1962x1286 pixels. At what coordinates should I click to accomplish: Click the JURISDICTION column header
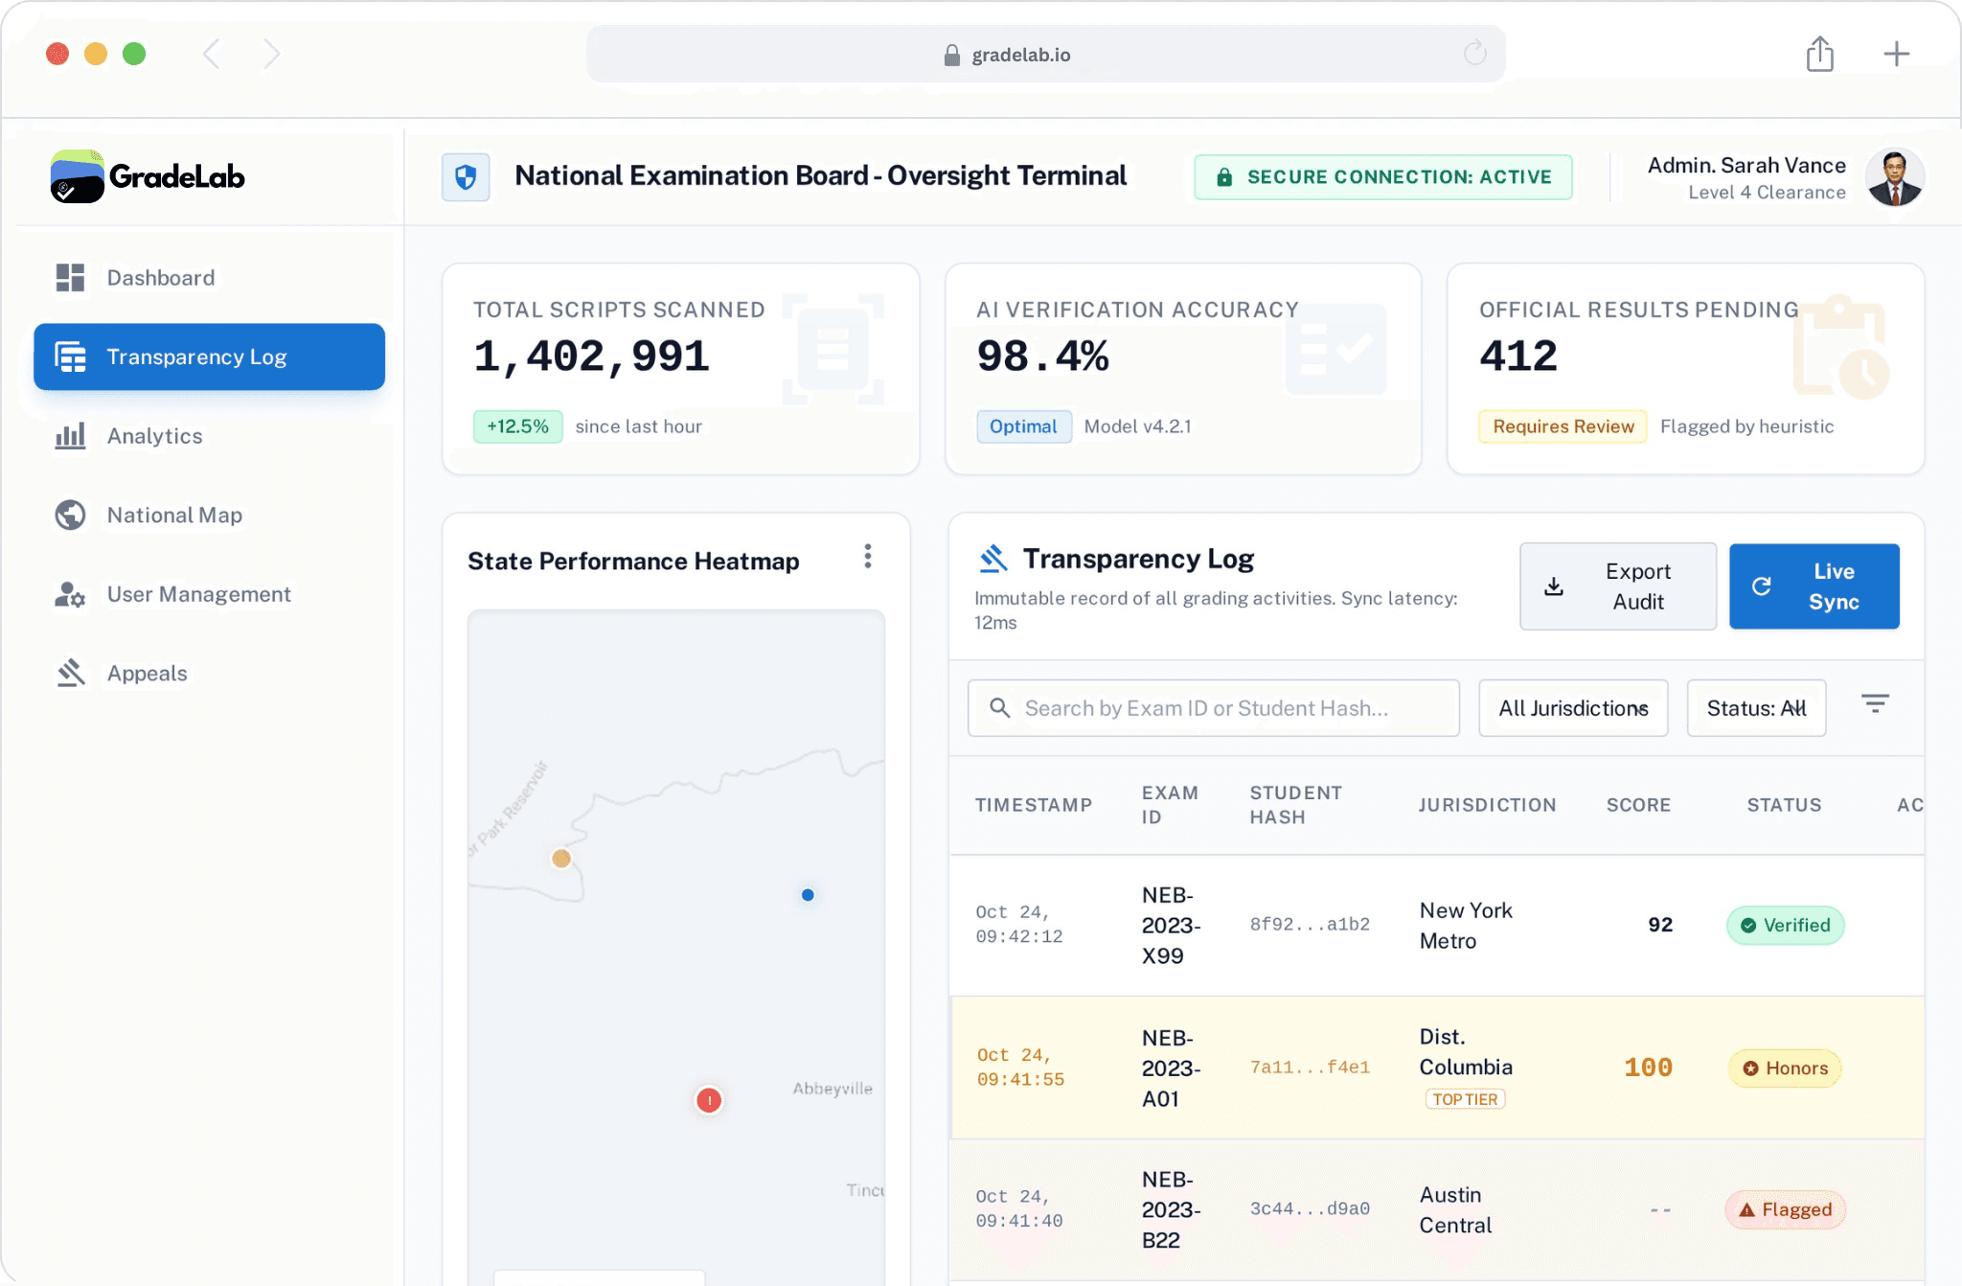click(x=1487, y=805)
